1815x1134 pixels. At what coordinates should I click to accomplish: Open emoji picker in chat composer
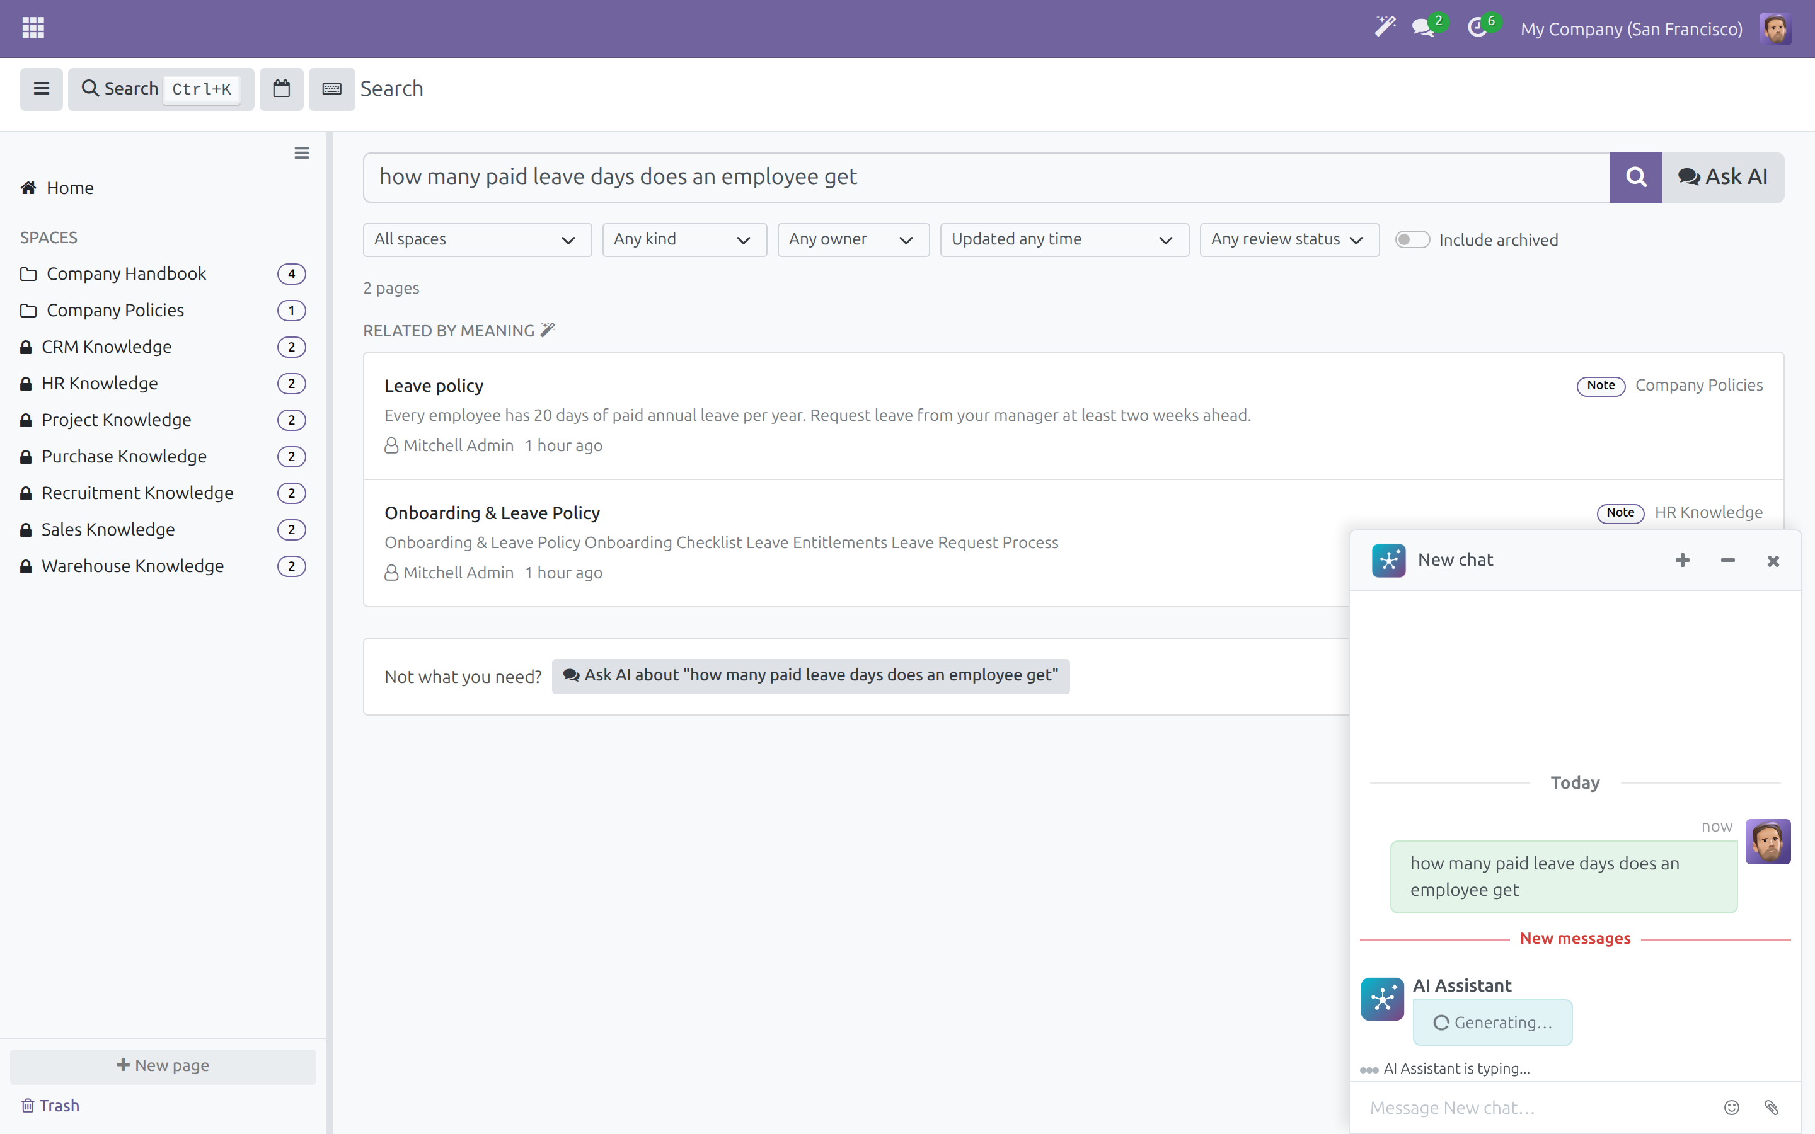point(1731,1107)
